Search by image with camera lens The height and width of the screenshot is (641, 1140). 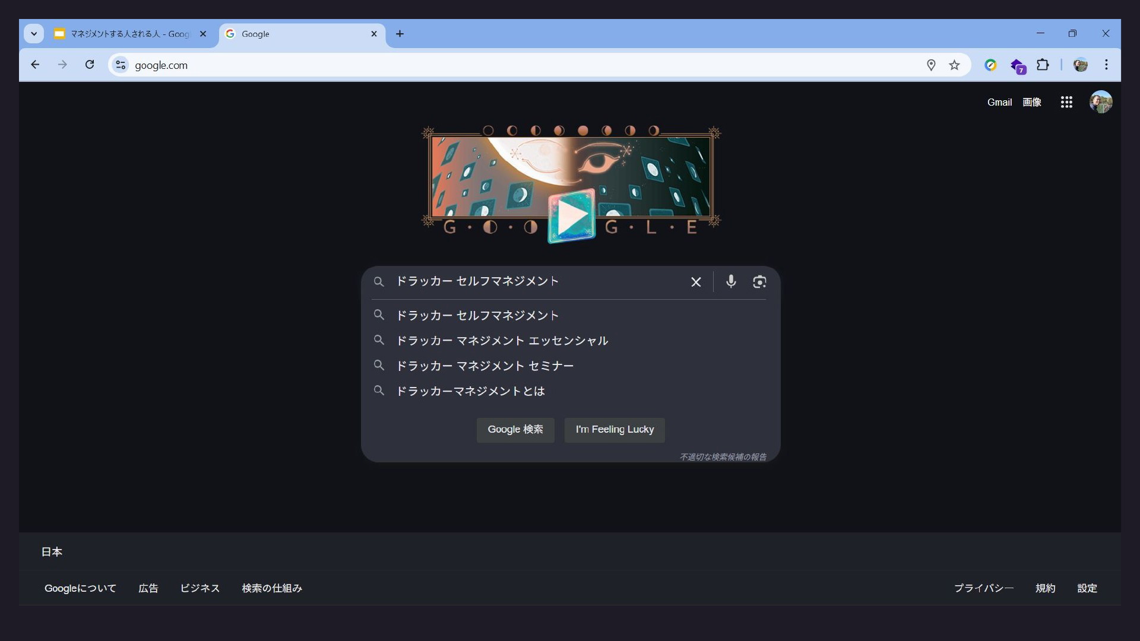click(x=759, y=282)
